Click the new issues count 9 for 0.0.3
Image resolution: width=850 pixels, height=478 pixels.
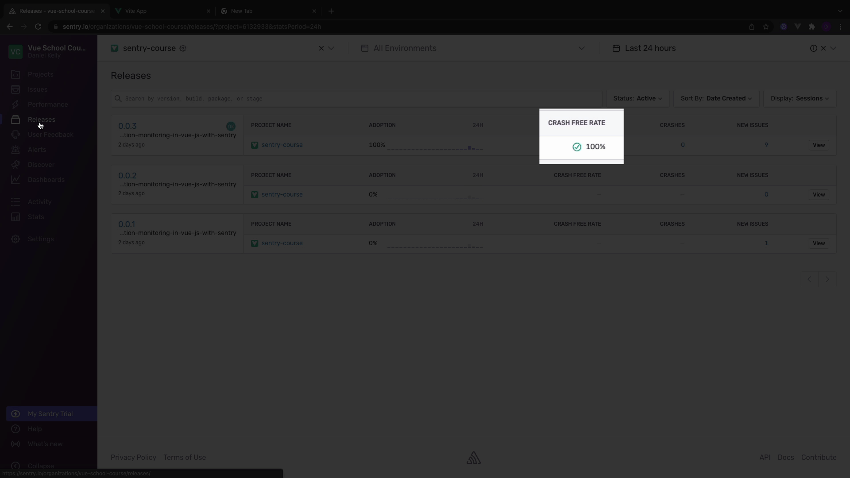[x=766, y=145]
